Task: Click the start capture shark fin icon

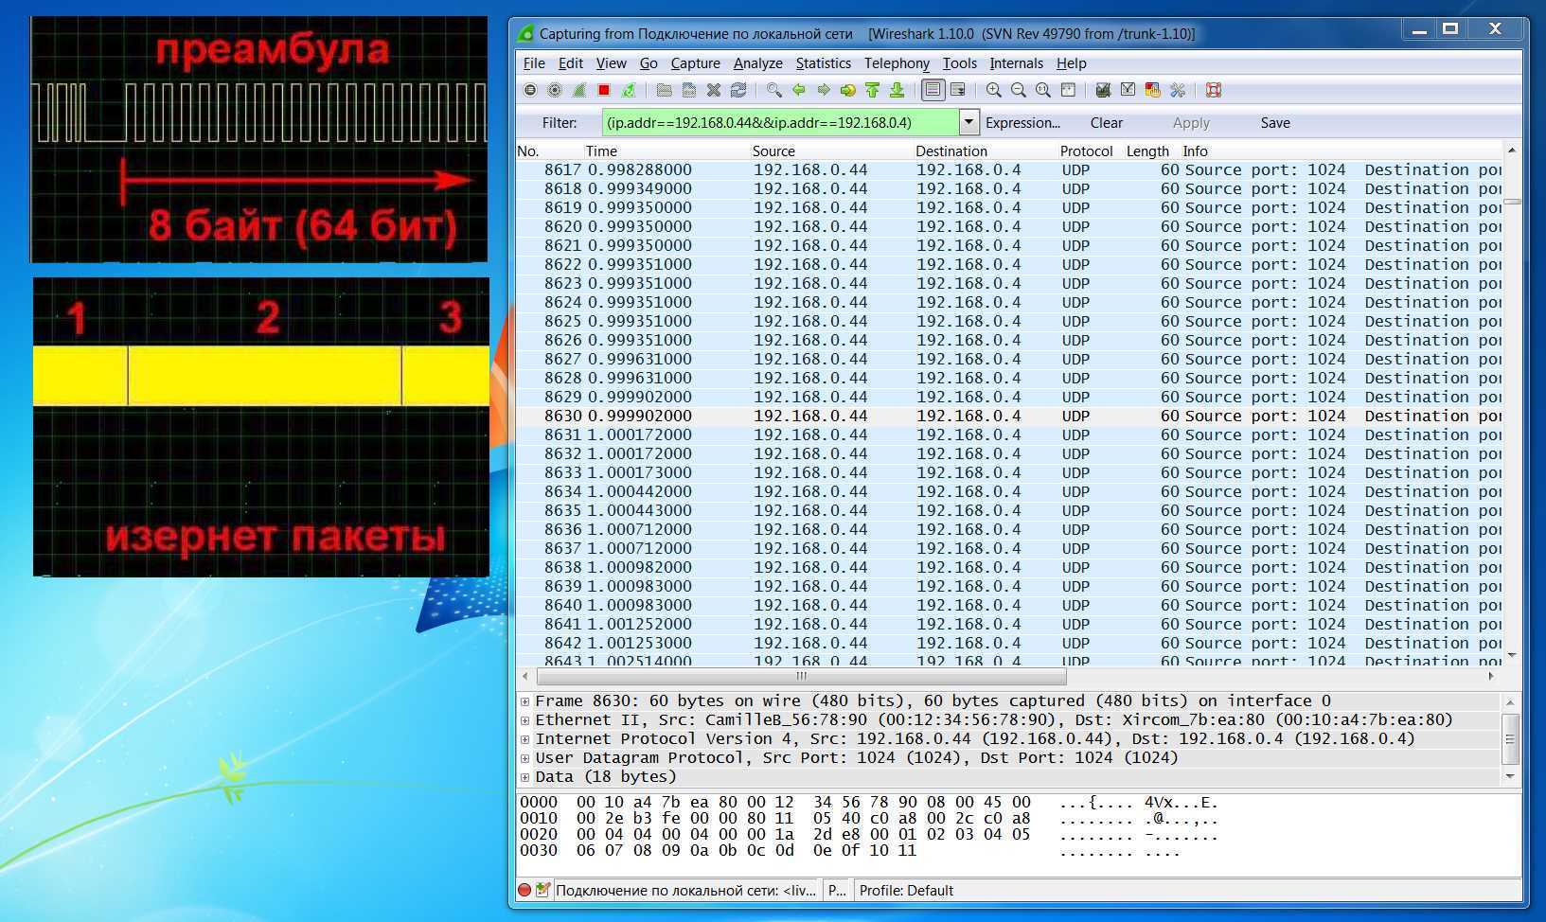Action: click(x=579, y=90)
